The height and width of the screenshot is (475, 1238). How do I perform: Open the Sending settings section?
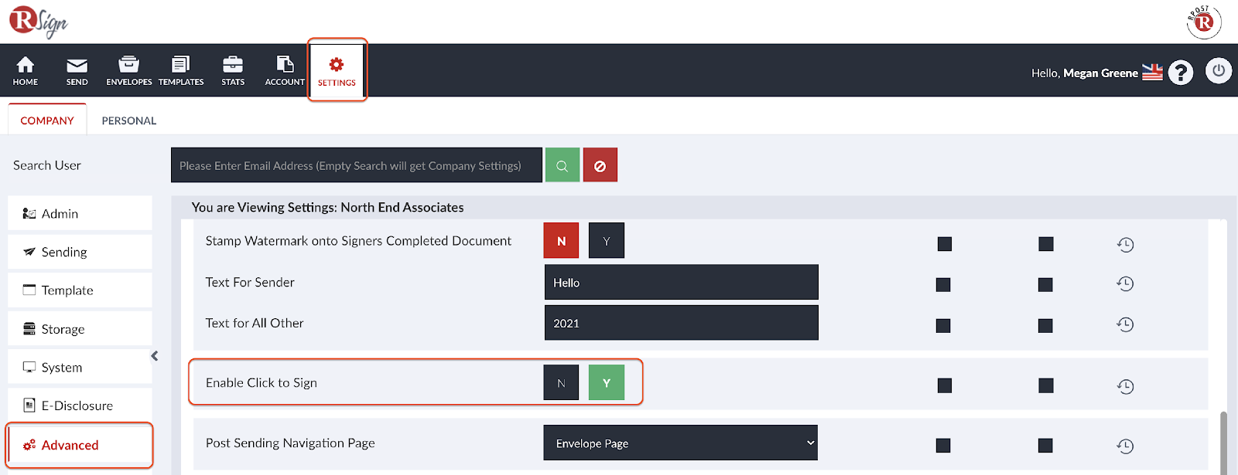(x=80, y=252)
